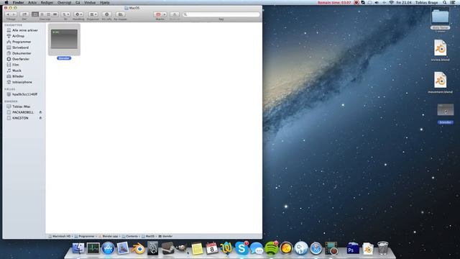Open Photoshop from the Dock
This screenshot has width=460, height=259.
(x=353, y=249)
